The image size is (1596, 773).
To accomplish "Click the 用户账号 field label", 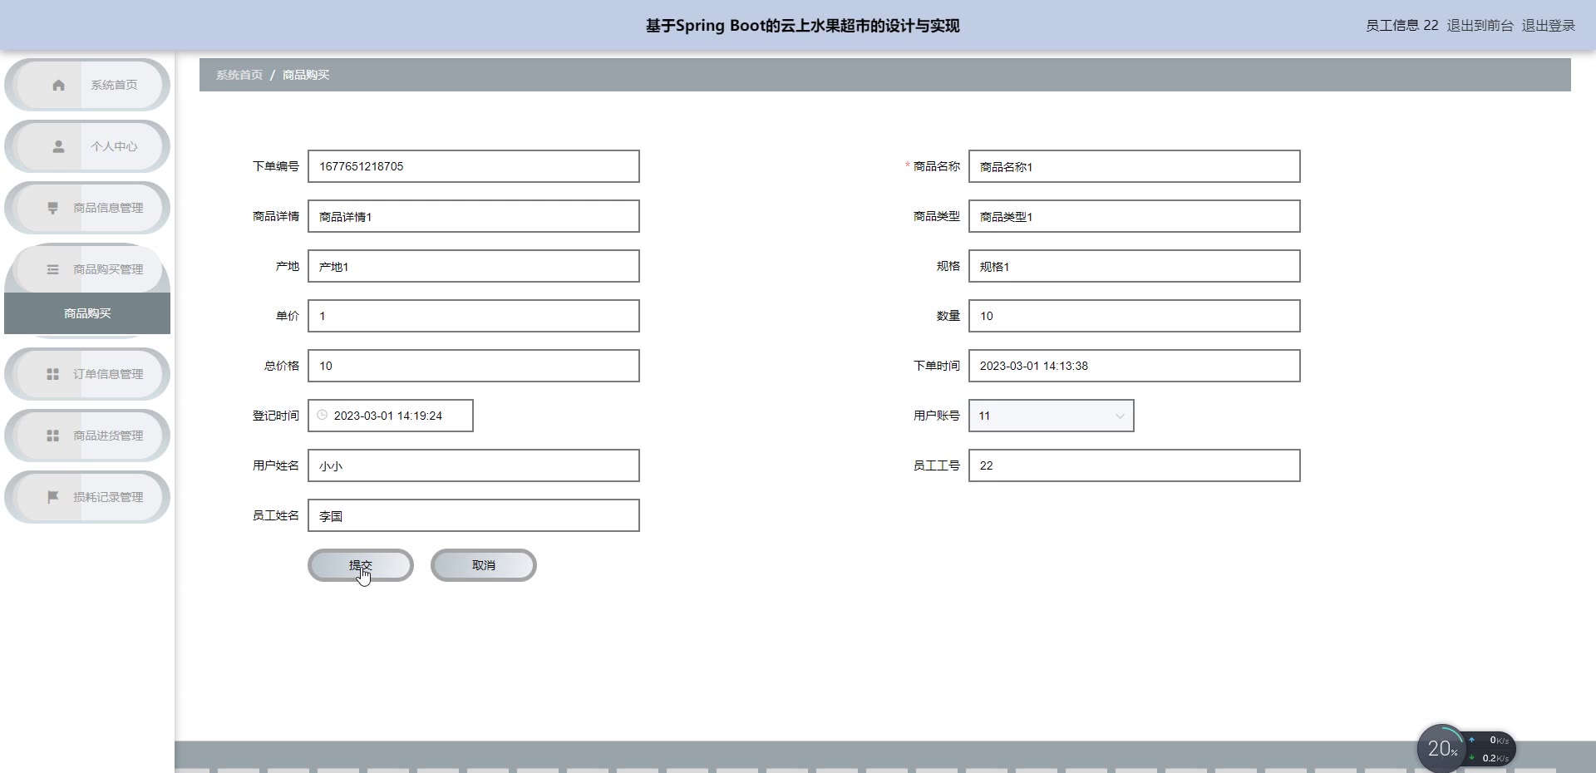I will coord(937,416).
